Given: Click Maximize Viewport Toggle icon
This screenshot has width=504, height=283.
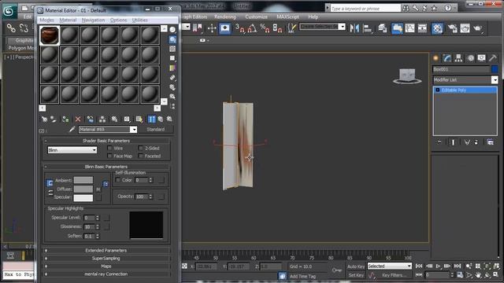Looking at the screenshot, I should [x=496, y=274].
